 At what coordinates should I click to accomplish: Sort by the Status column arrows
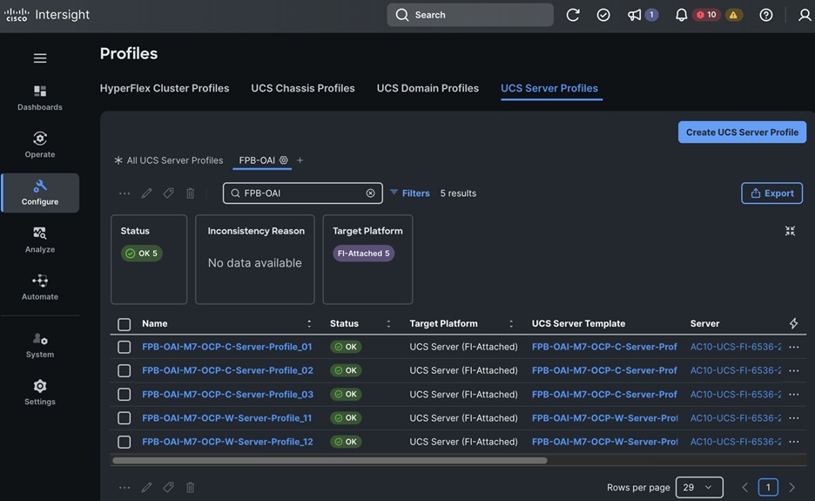point(388,323)
